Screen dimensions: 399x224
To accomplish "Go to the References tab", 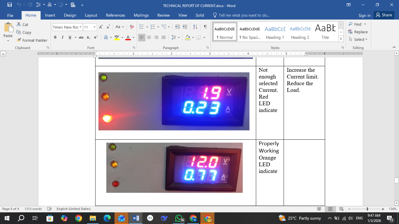I will [x=116, y=15].
